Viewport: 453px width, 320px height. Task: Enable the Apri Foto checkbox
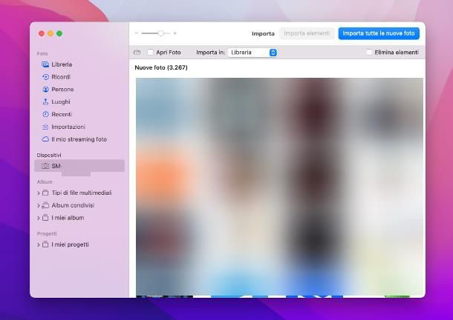151,53
